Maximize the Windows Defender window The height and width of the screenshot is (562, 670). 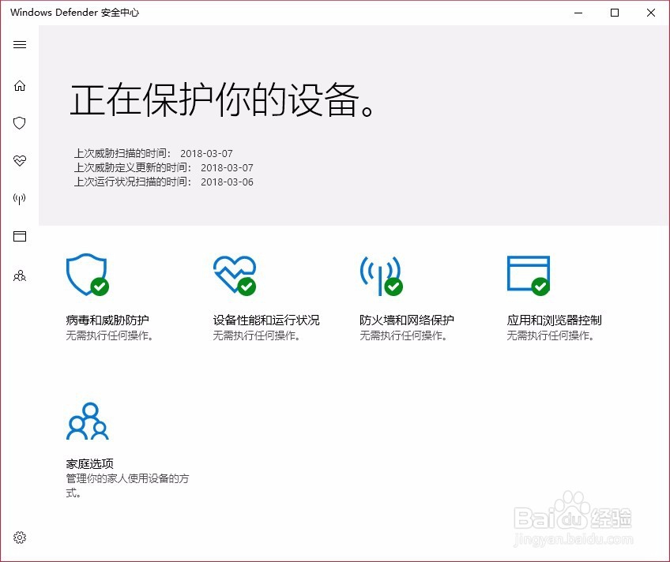tap(615, 13)
